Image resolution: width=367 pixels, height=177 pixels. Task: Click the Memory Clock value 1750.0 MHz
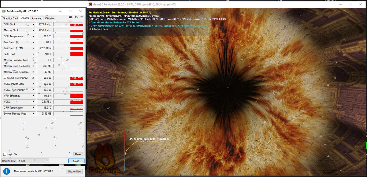pyautogui.click(x=44, y=30)
